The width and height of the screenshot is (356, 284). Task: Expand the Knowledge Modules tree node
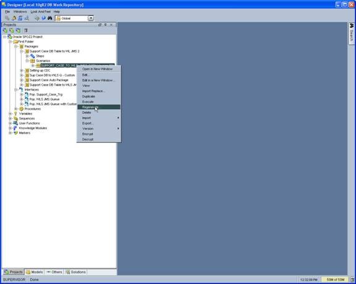[x=11, y=128]
